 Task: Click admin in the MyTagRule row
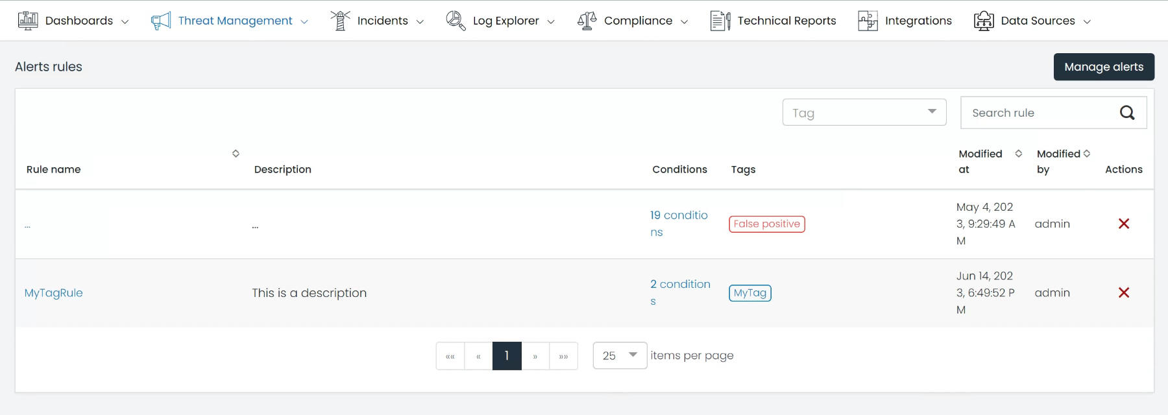(x=1052, y=293)
